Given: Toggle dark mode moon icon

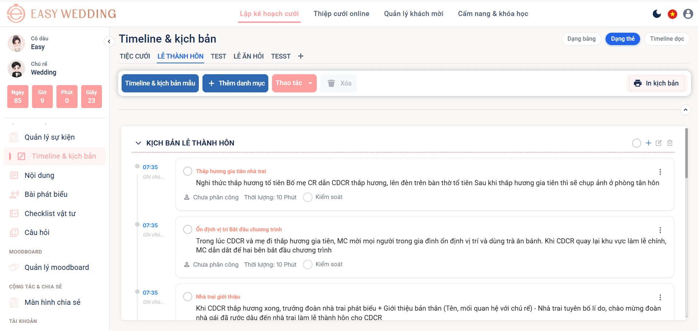Looking at the screenshot, I should [x=657, y=14].
